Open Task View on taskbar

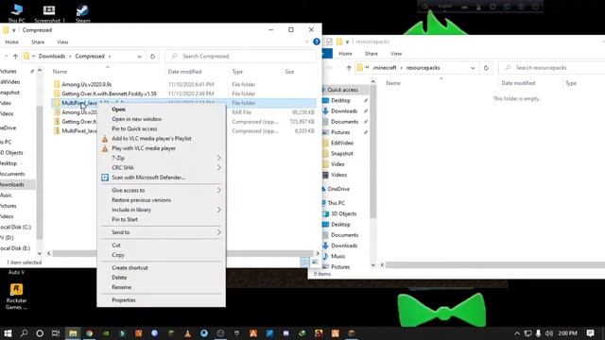coord(56,333)
